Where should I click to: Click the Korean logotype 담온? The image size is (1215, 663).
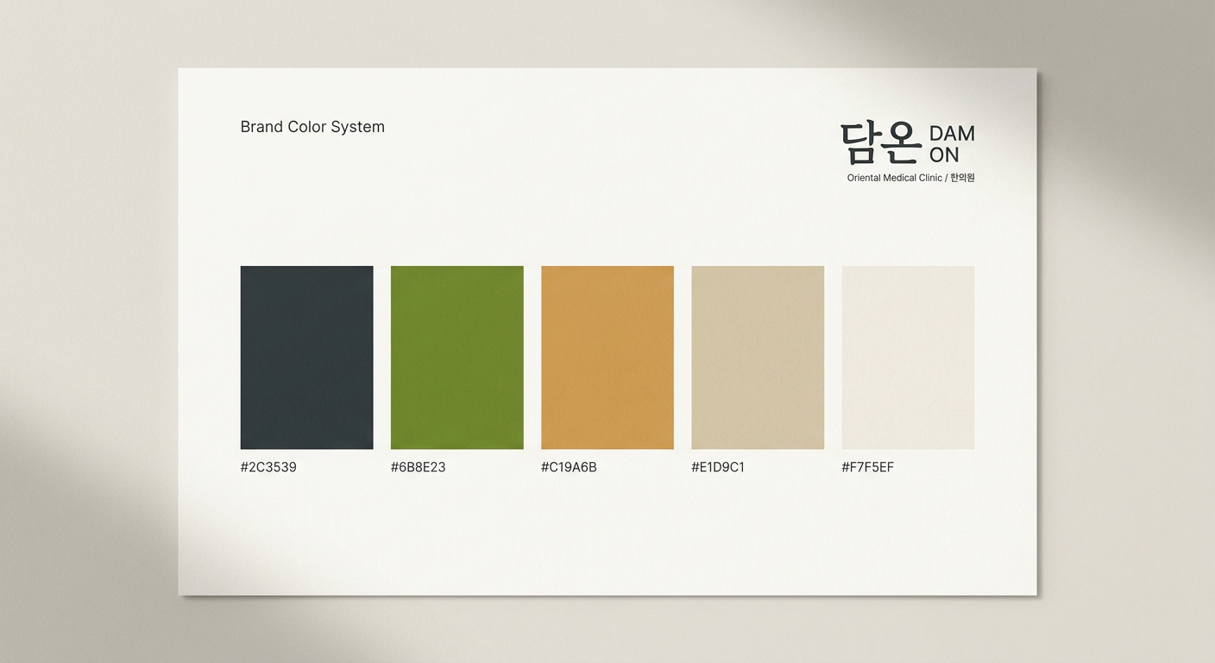pos(881,143)
